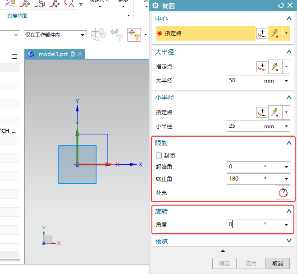297x274 pixels.
Task: Open the 起始角 dropdown arrow
Action: (286, 167)
